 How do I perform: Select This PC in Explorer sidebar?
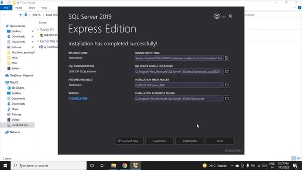point(14,82)
